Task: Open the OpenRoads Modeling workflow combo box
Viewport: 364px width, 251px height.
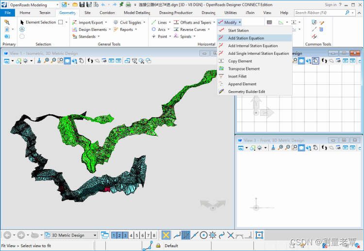Action: coord(34,5)
